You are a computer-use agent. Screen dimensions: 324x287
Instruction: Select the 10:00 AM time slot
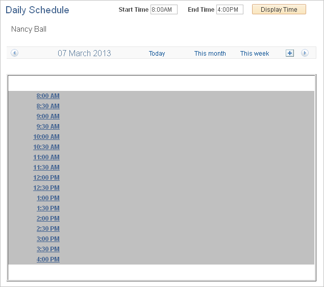tap(46, 137)
